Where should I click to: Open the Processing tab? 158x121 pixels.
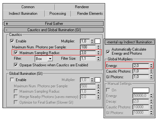pyautogui.click(x=58, y=14)
